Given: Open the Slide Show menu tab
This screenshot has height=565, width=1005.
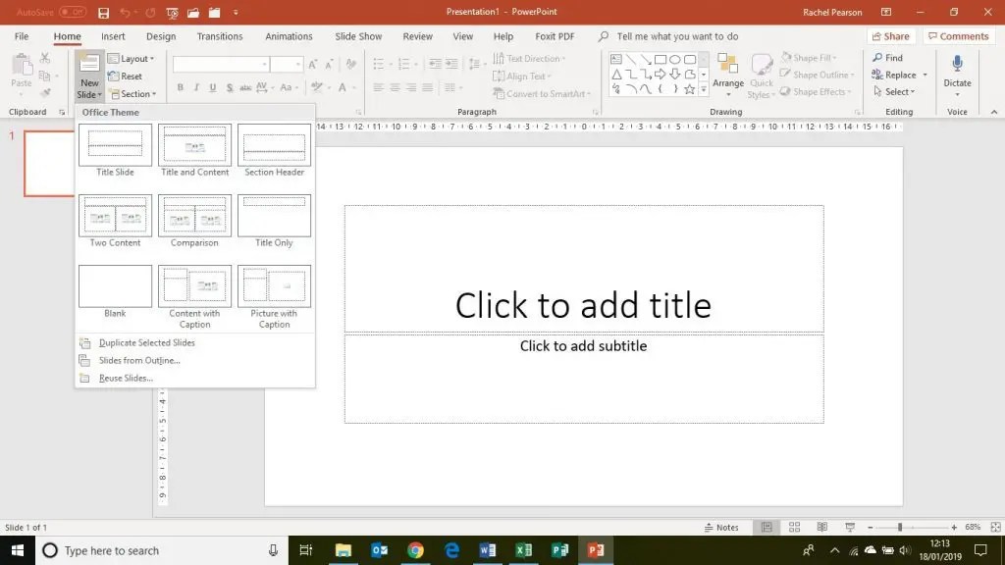Looking at the screenshot, I should click(357, 36).
